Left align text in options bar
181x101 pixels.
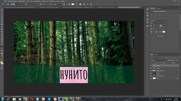(64, 4)
